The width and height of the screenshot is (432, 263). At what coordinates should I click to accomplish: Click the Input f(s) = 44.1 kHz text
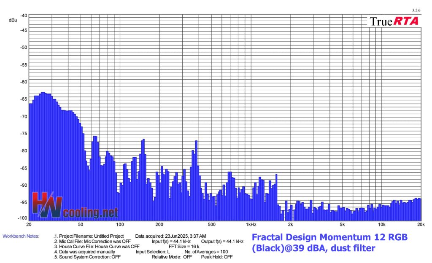[x=171, y=241]
